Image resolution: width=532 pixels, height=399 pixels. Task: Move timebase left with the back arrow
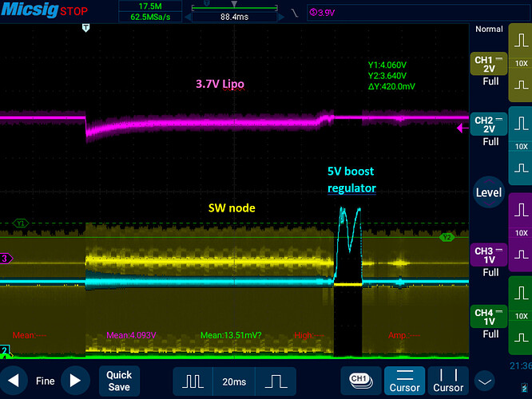pos(14,381)
